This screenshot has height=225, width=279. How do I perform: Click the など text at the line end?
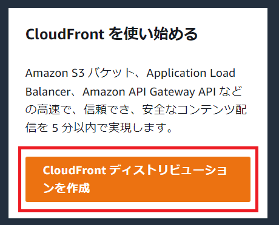point(230,91)
